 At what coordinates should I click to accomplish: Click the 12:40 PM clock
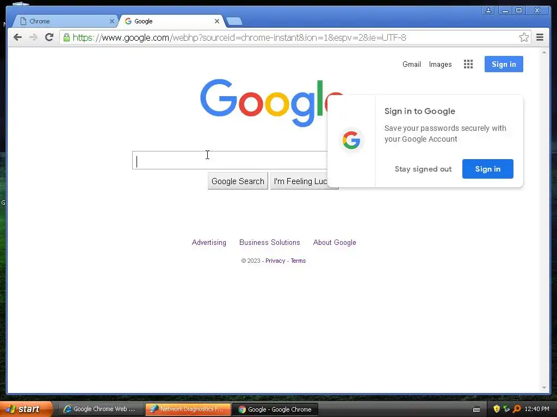pos(537,409)
